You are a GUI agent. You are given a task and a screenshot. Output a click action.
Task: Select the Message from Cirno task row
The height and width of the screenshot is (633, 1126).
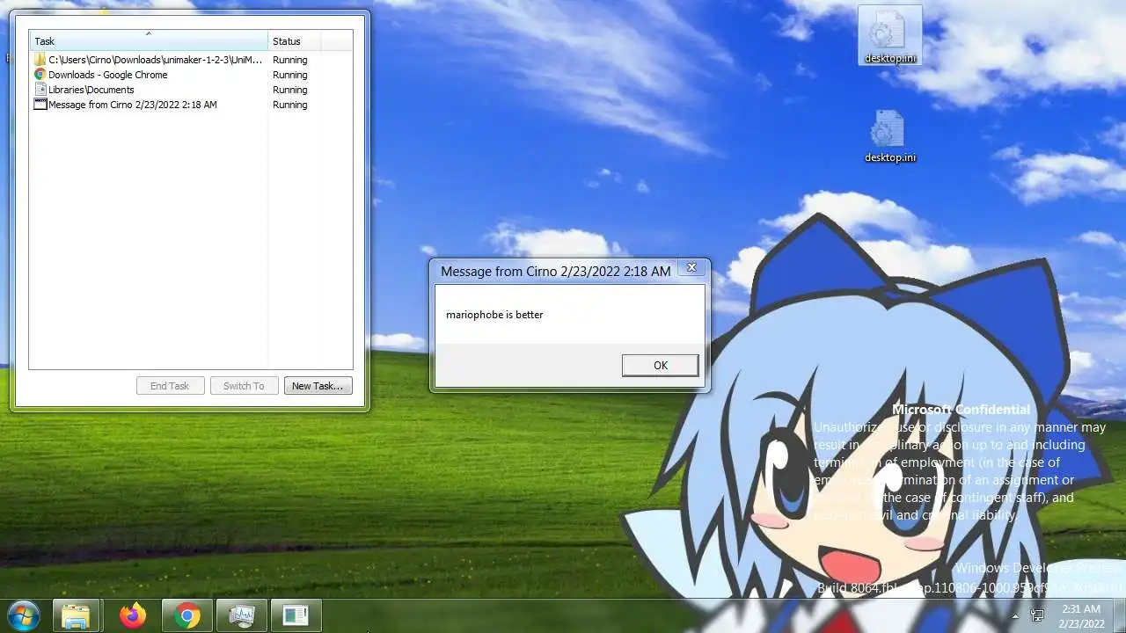pyautogui.click(x=191, y=105)
